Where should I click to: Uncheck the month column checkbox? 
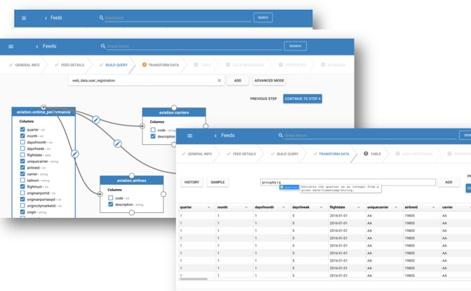22,136
